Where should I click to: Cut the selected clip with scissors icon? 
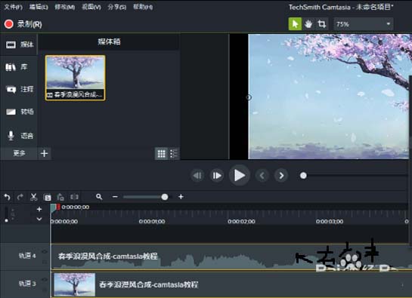33,197
